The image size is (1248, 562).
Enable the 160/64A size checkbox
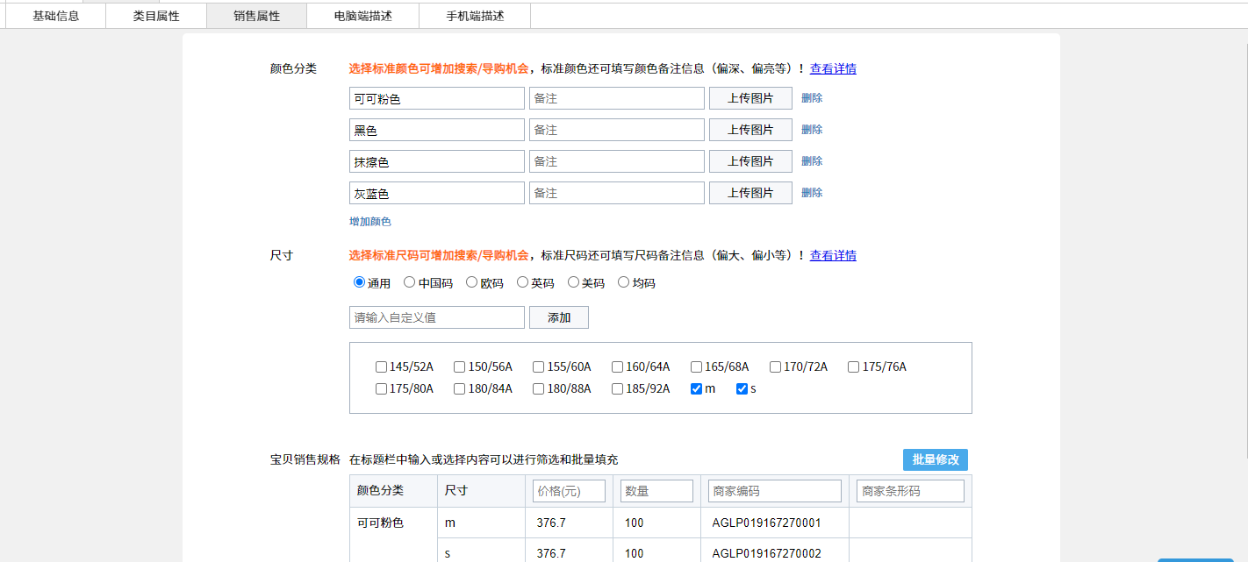pyautogui.click(x=618, y=367)
